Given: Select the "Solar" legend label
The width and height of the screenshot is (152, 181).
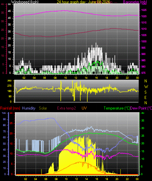Looking at the screenshot, I should 43,108.
